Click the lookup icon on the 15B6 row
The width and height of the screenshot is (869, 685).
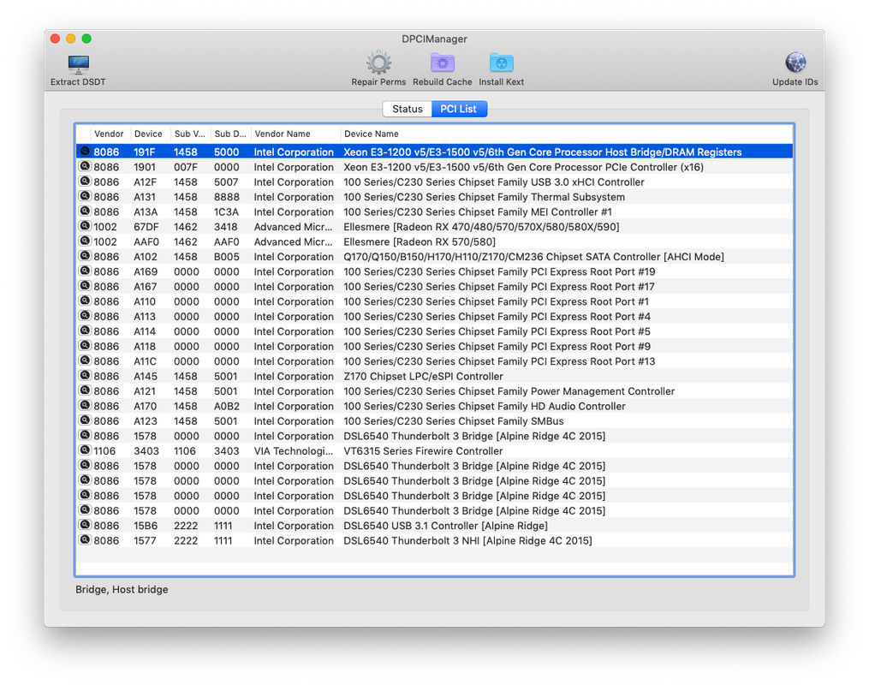point(85,525)
